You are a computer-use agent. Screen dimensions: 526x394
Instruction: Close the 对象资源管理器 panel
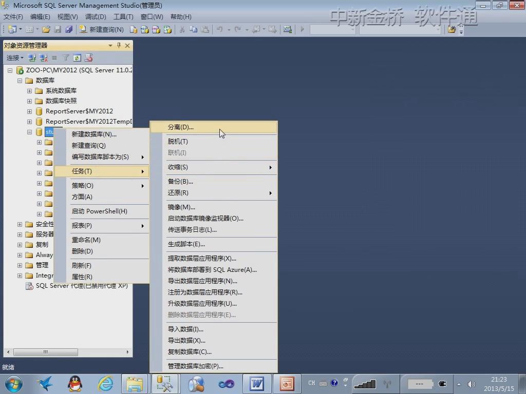coord(127,46)
